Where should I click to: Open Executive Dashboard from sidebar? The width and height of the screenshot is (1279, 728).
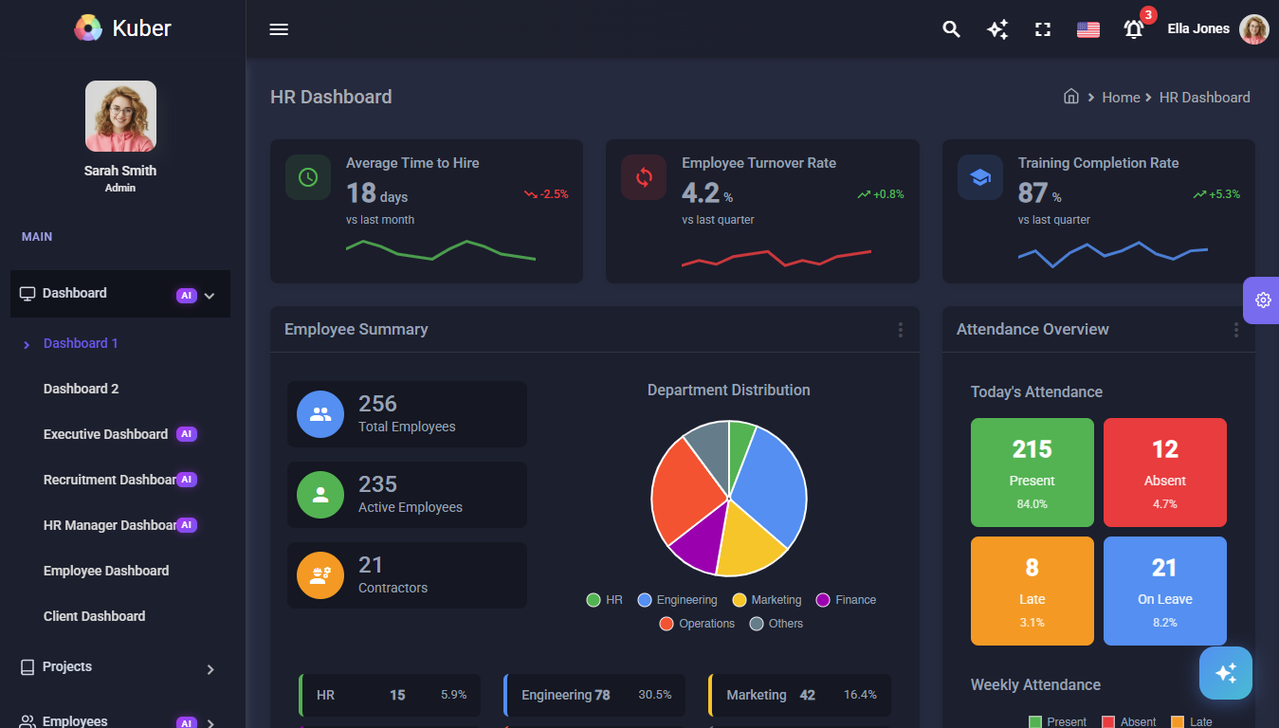pyautogui.click(x=105, y=434)
